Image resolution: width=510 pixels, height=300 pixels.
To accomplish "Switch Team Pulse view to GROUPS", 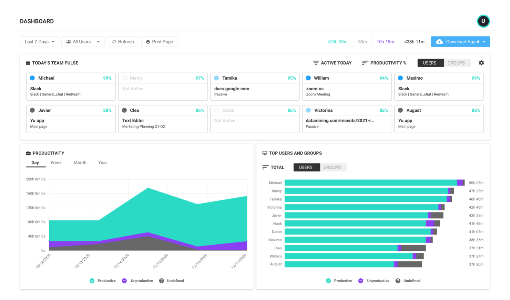I will [x=457, y=63].
